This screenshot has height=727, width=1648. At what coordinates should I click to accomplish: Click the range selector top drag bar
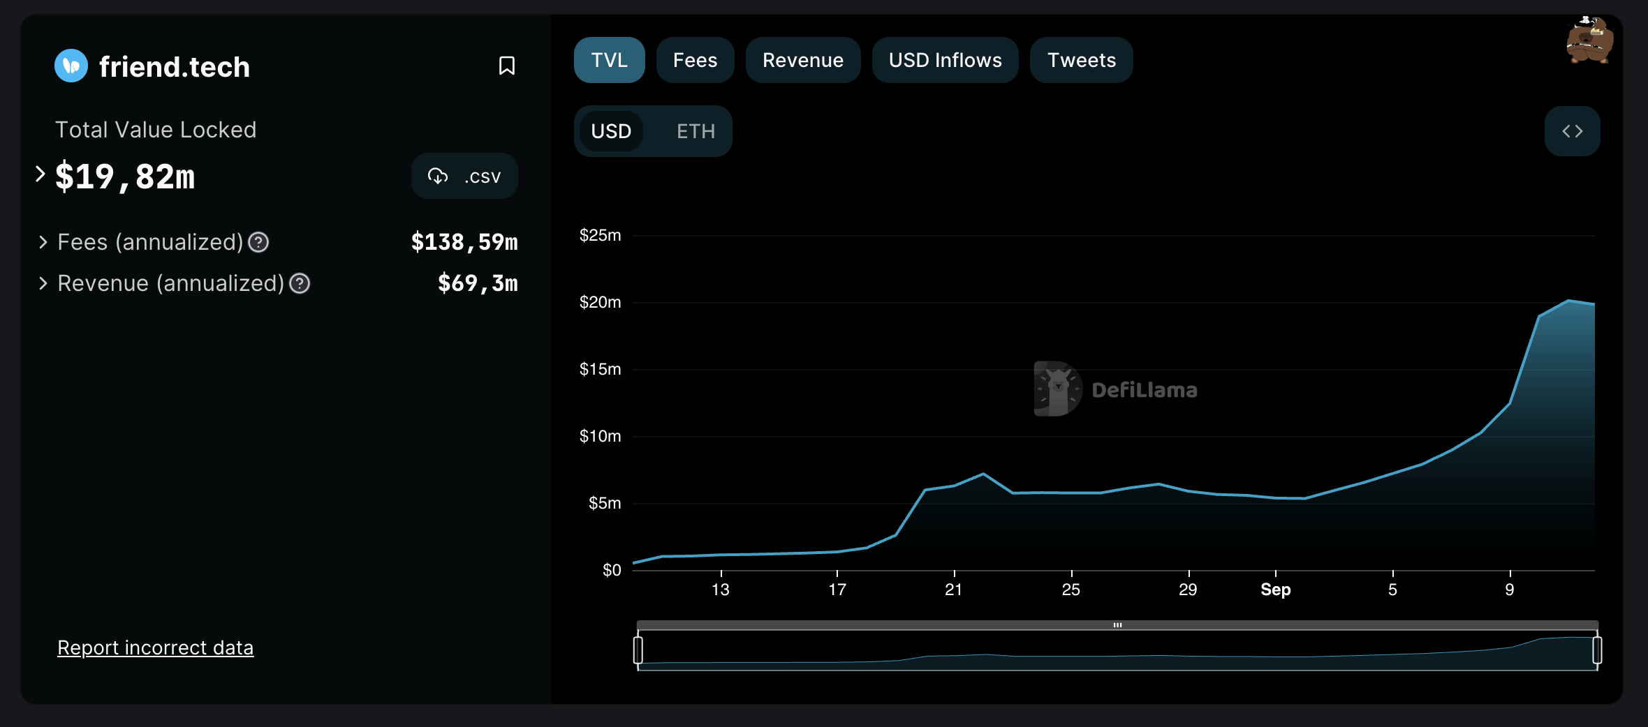pos(1117,625)
